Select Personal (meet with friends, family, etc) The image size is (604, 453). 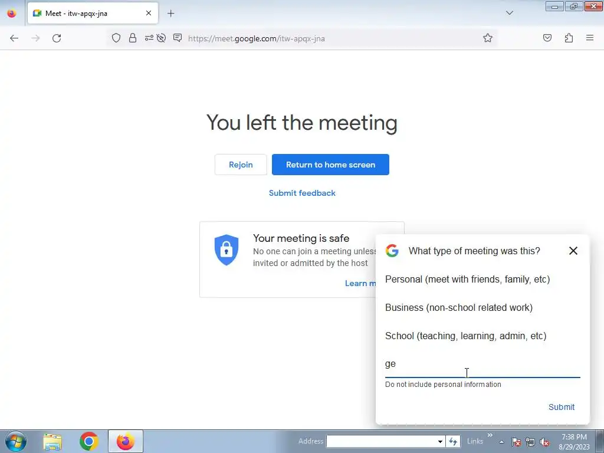point(467,279)
